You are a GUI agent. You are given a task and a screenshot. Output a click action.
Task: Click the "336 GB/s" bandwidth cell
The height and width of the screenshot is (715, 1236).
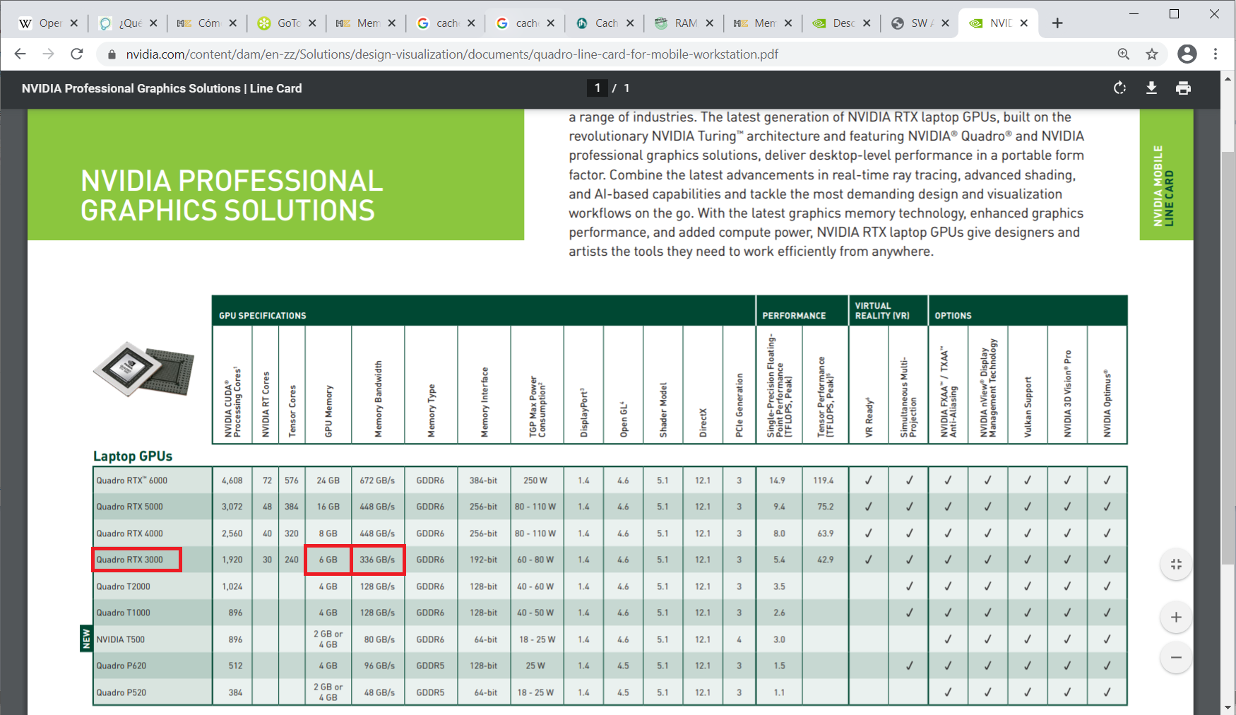(377, 560)
